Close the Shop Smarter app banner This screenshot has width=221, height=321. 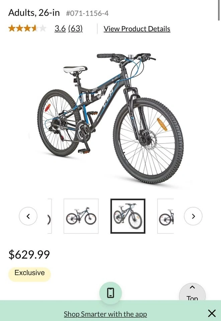point(212,313)
